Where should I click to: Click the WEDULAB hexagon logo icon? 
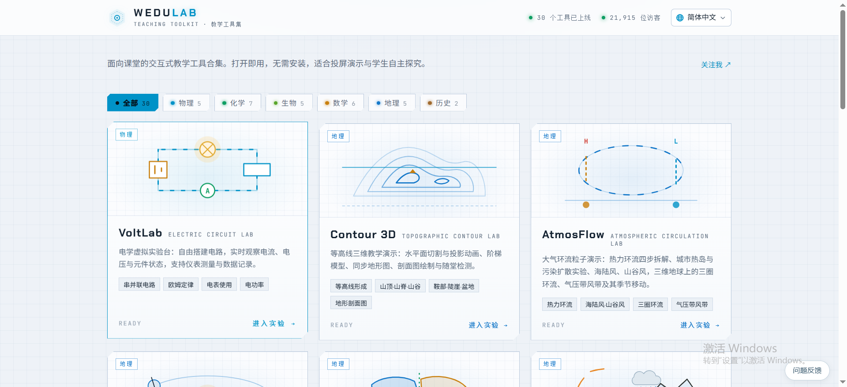tap(117, 18)
